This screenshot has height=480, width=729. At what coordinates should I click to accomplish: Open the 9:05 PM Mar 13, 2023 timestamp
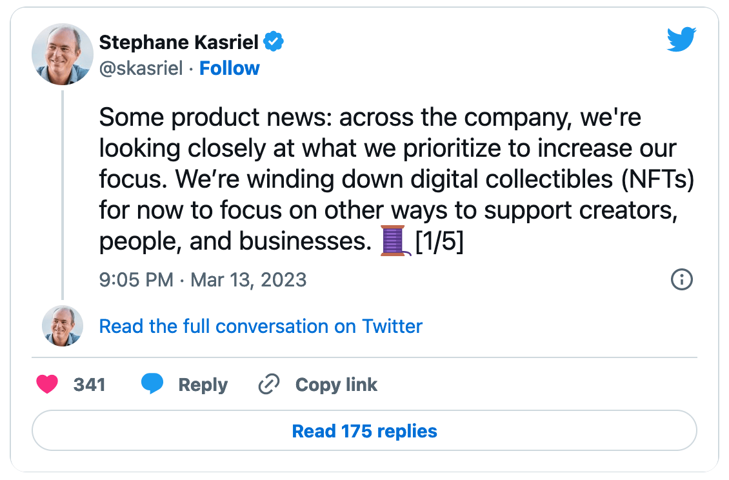click(203, 279)
